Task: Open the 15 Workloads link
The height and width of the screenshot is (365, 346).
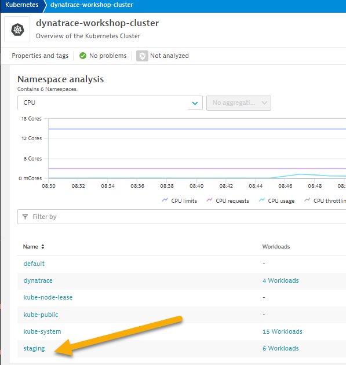Action: coord(282,331)
